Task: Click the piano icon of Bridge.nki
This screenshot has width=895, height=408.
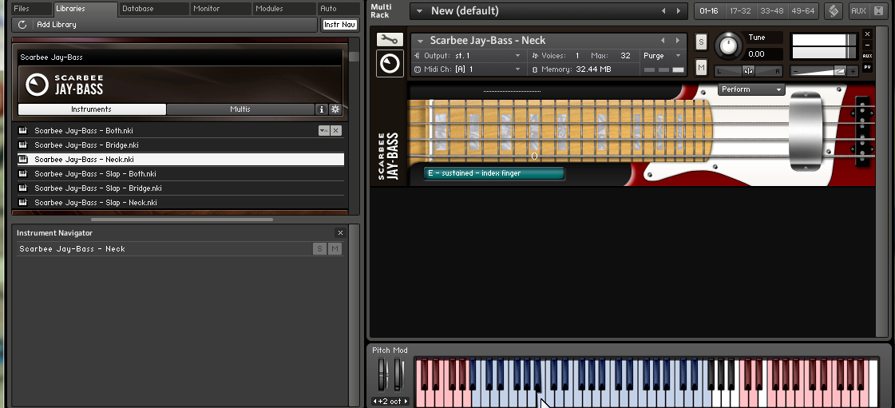Action: coord(23,145)
